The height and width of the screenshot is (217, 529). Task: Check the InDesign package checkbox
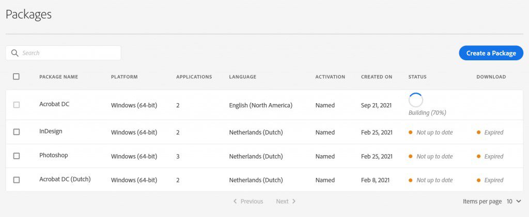click(x=17, y=132)
